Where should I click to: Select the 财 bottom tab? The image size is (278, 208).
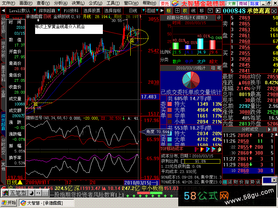[x=236, y=182]
